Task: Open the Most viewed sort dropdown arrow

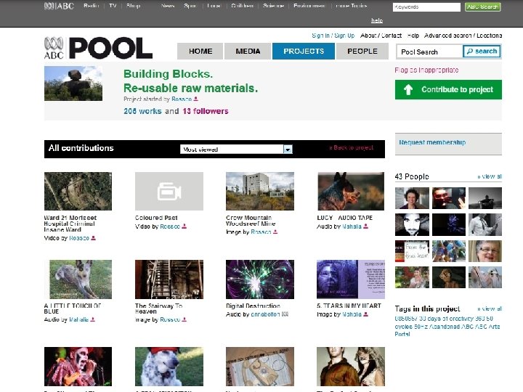Action: pos(288,150)
